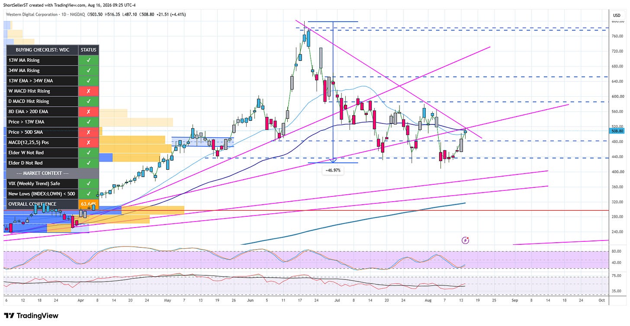Click the Aug label on the time axis
The height and width of the screenshot is (326, 630).
(427, 299)
